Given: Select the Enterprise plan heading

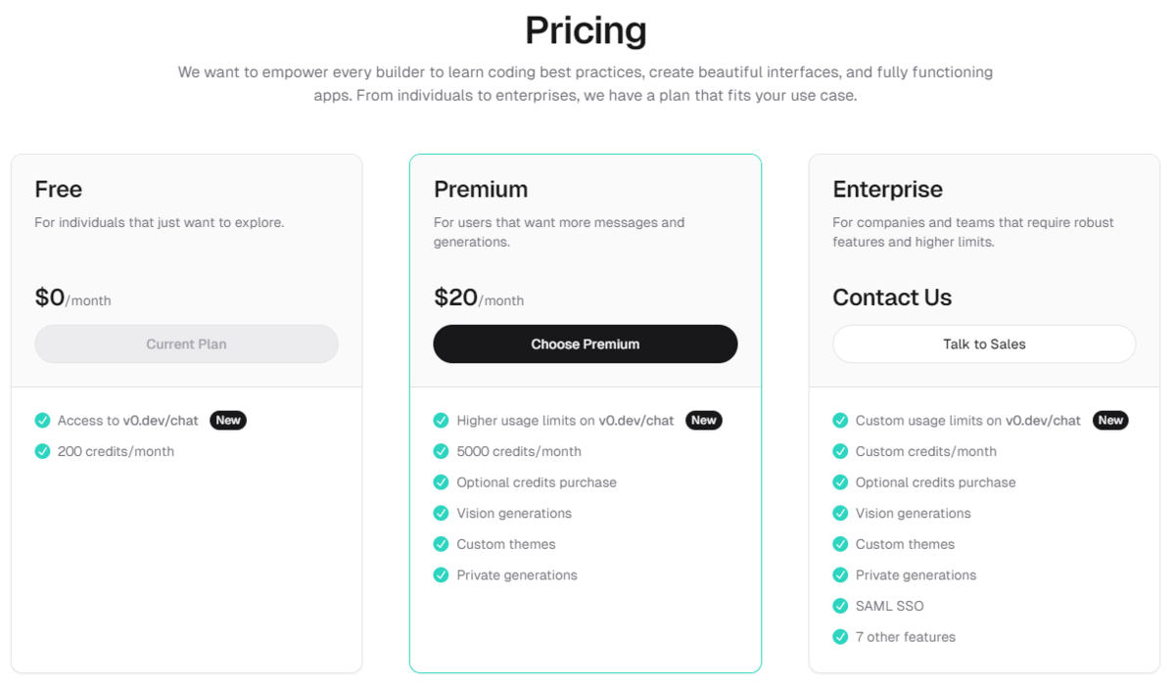Looking at the screenshot, I should (888, 189).
